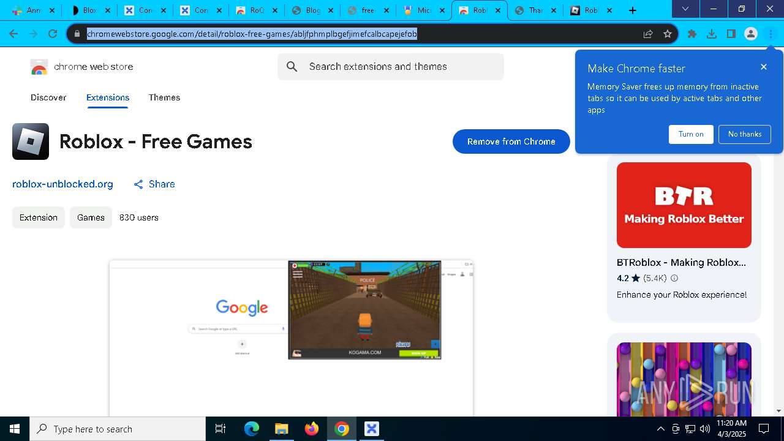Switch to the Discover tab
This screenshot has height=441, width=784.
48,97
